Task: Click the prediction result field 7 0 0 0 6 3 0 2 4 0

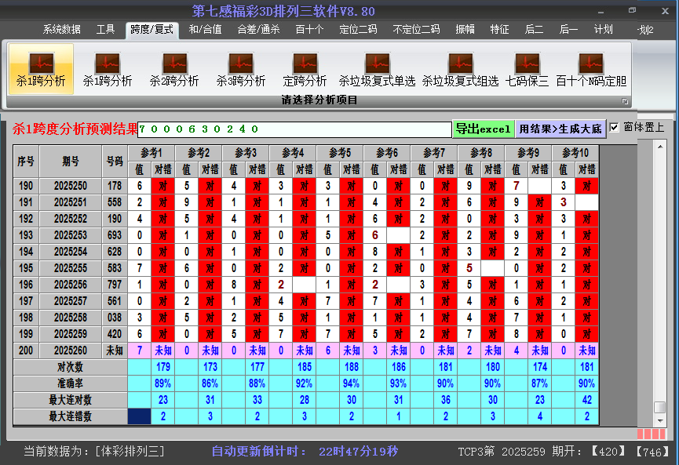Action: (294, 129)
